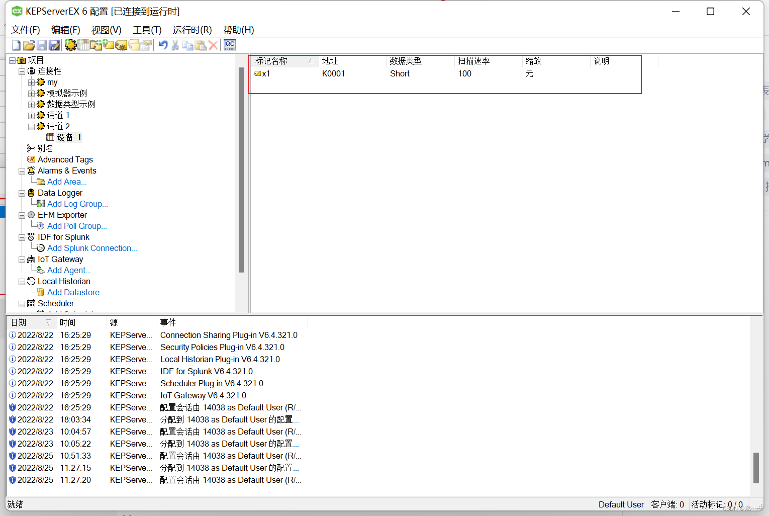Open the 帮助(H) menu

click(239, 30)
